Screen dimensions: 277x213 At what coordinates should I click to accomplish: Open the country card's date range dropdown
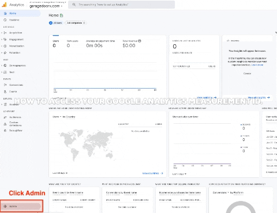60,173
